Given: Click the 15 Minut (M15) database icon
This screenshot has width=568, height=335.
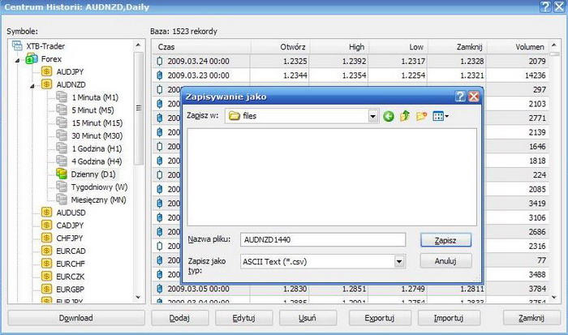Looking at the screenshot, I should click(x=62, y=122).
